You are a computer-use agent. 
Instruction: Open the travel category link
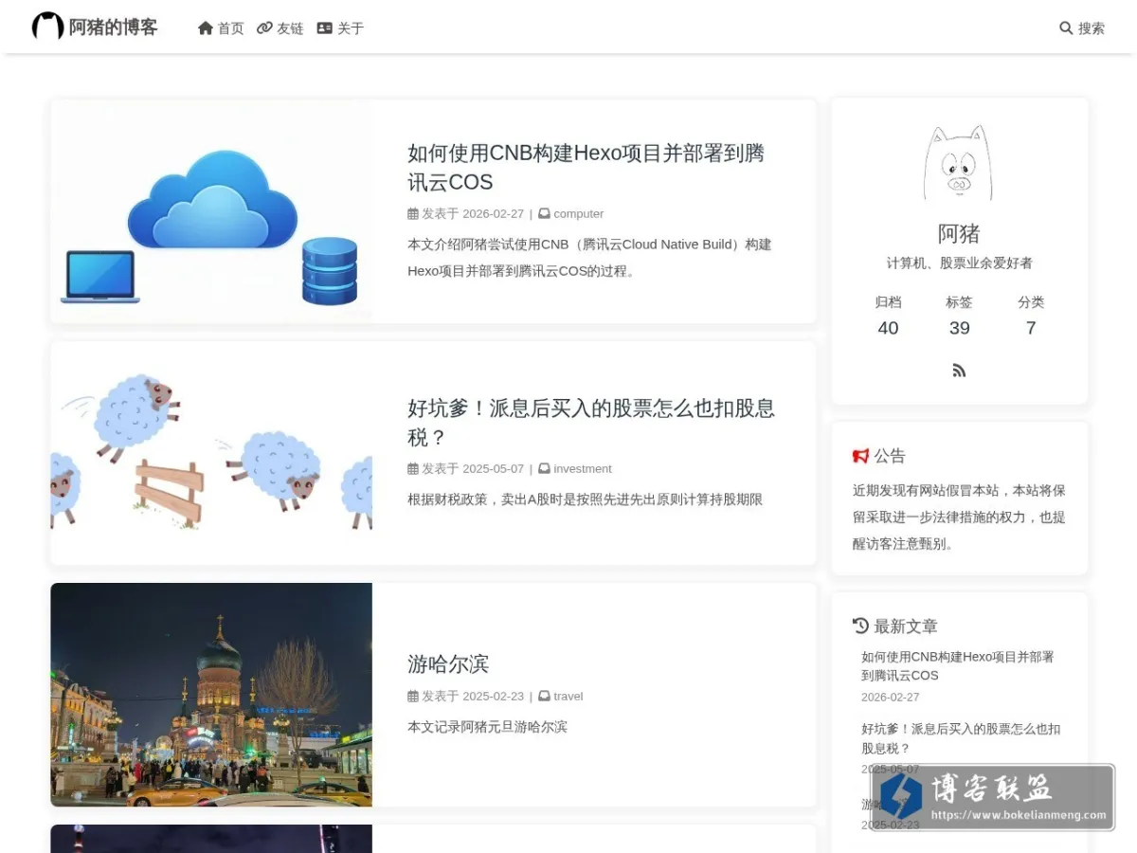click(x=568, y=697)
